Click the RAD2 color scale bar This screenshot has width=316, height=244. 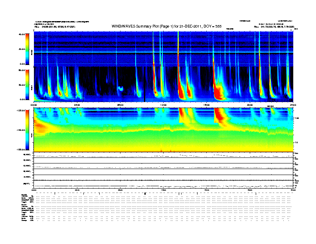[27, 49]
